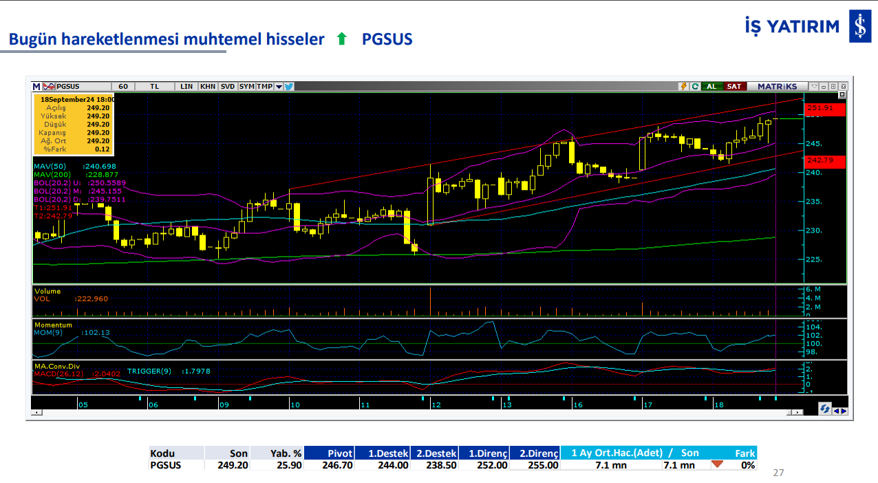Viewport: 878px width, 483px height.
Task: Click the small square icon above price axis
Action: 833,87
